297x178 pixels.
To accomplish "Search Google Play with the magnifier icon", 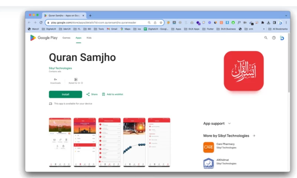I will coord(266,38).
